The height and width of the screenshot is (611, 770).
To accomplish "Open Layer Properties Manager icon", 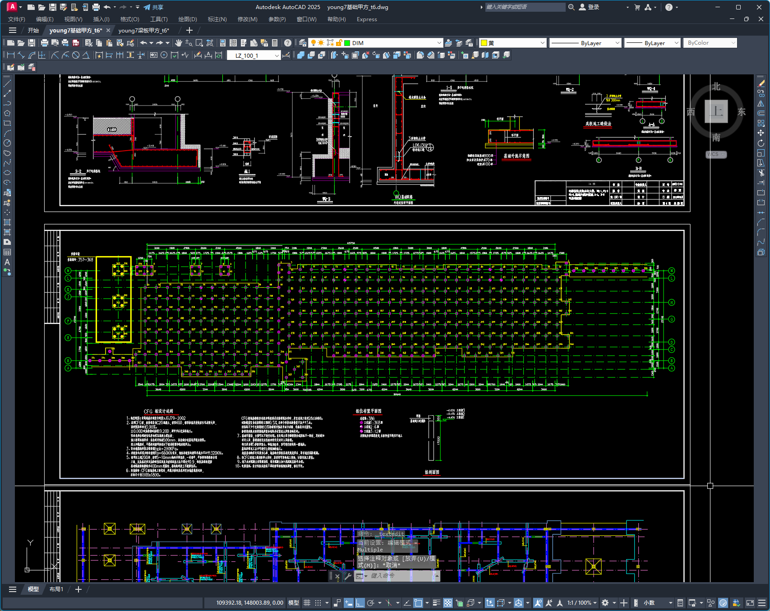I will point(303,43).
